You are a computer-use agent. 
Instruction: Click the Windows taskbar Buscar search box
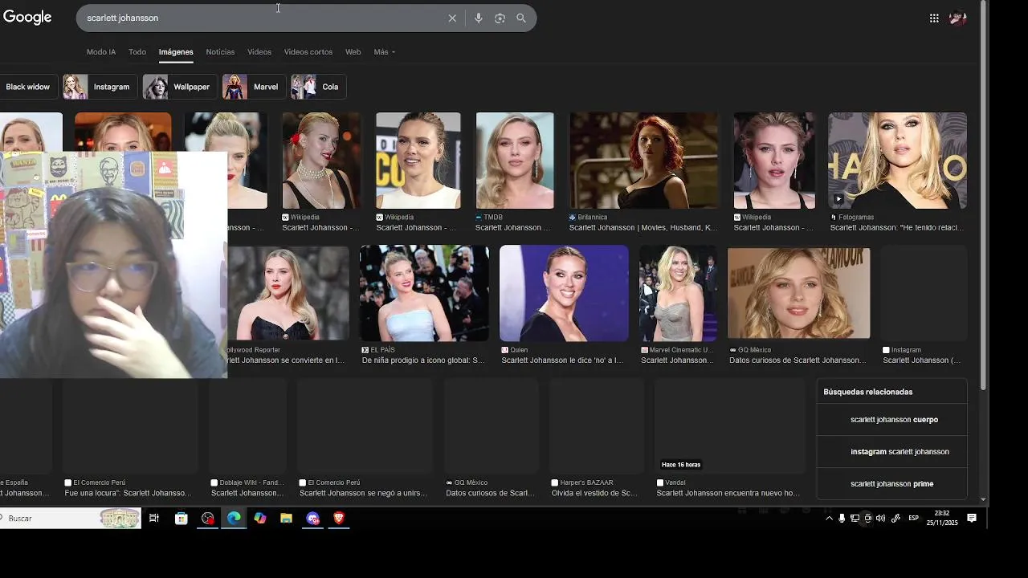pos(71,519)
